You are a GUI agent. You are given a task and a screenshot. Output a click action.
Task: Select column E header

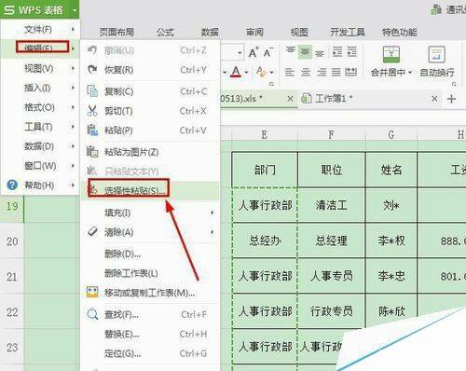265,134
